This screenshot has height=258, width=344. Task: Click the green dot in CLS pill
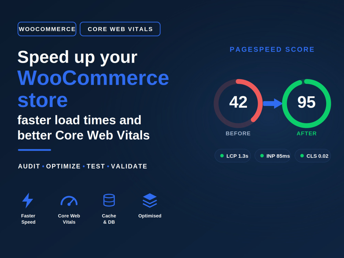click(x=302, y=156)
